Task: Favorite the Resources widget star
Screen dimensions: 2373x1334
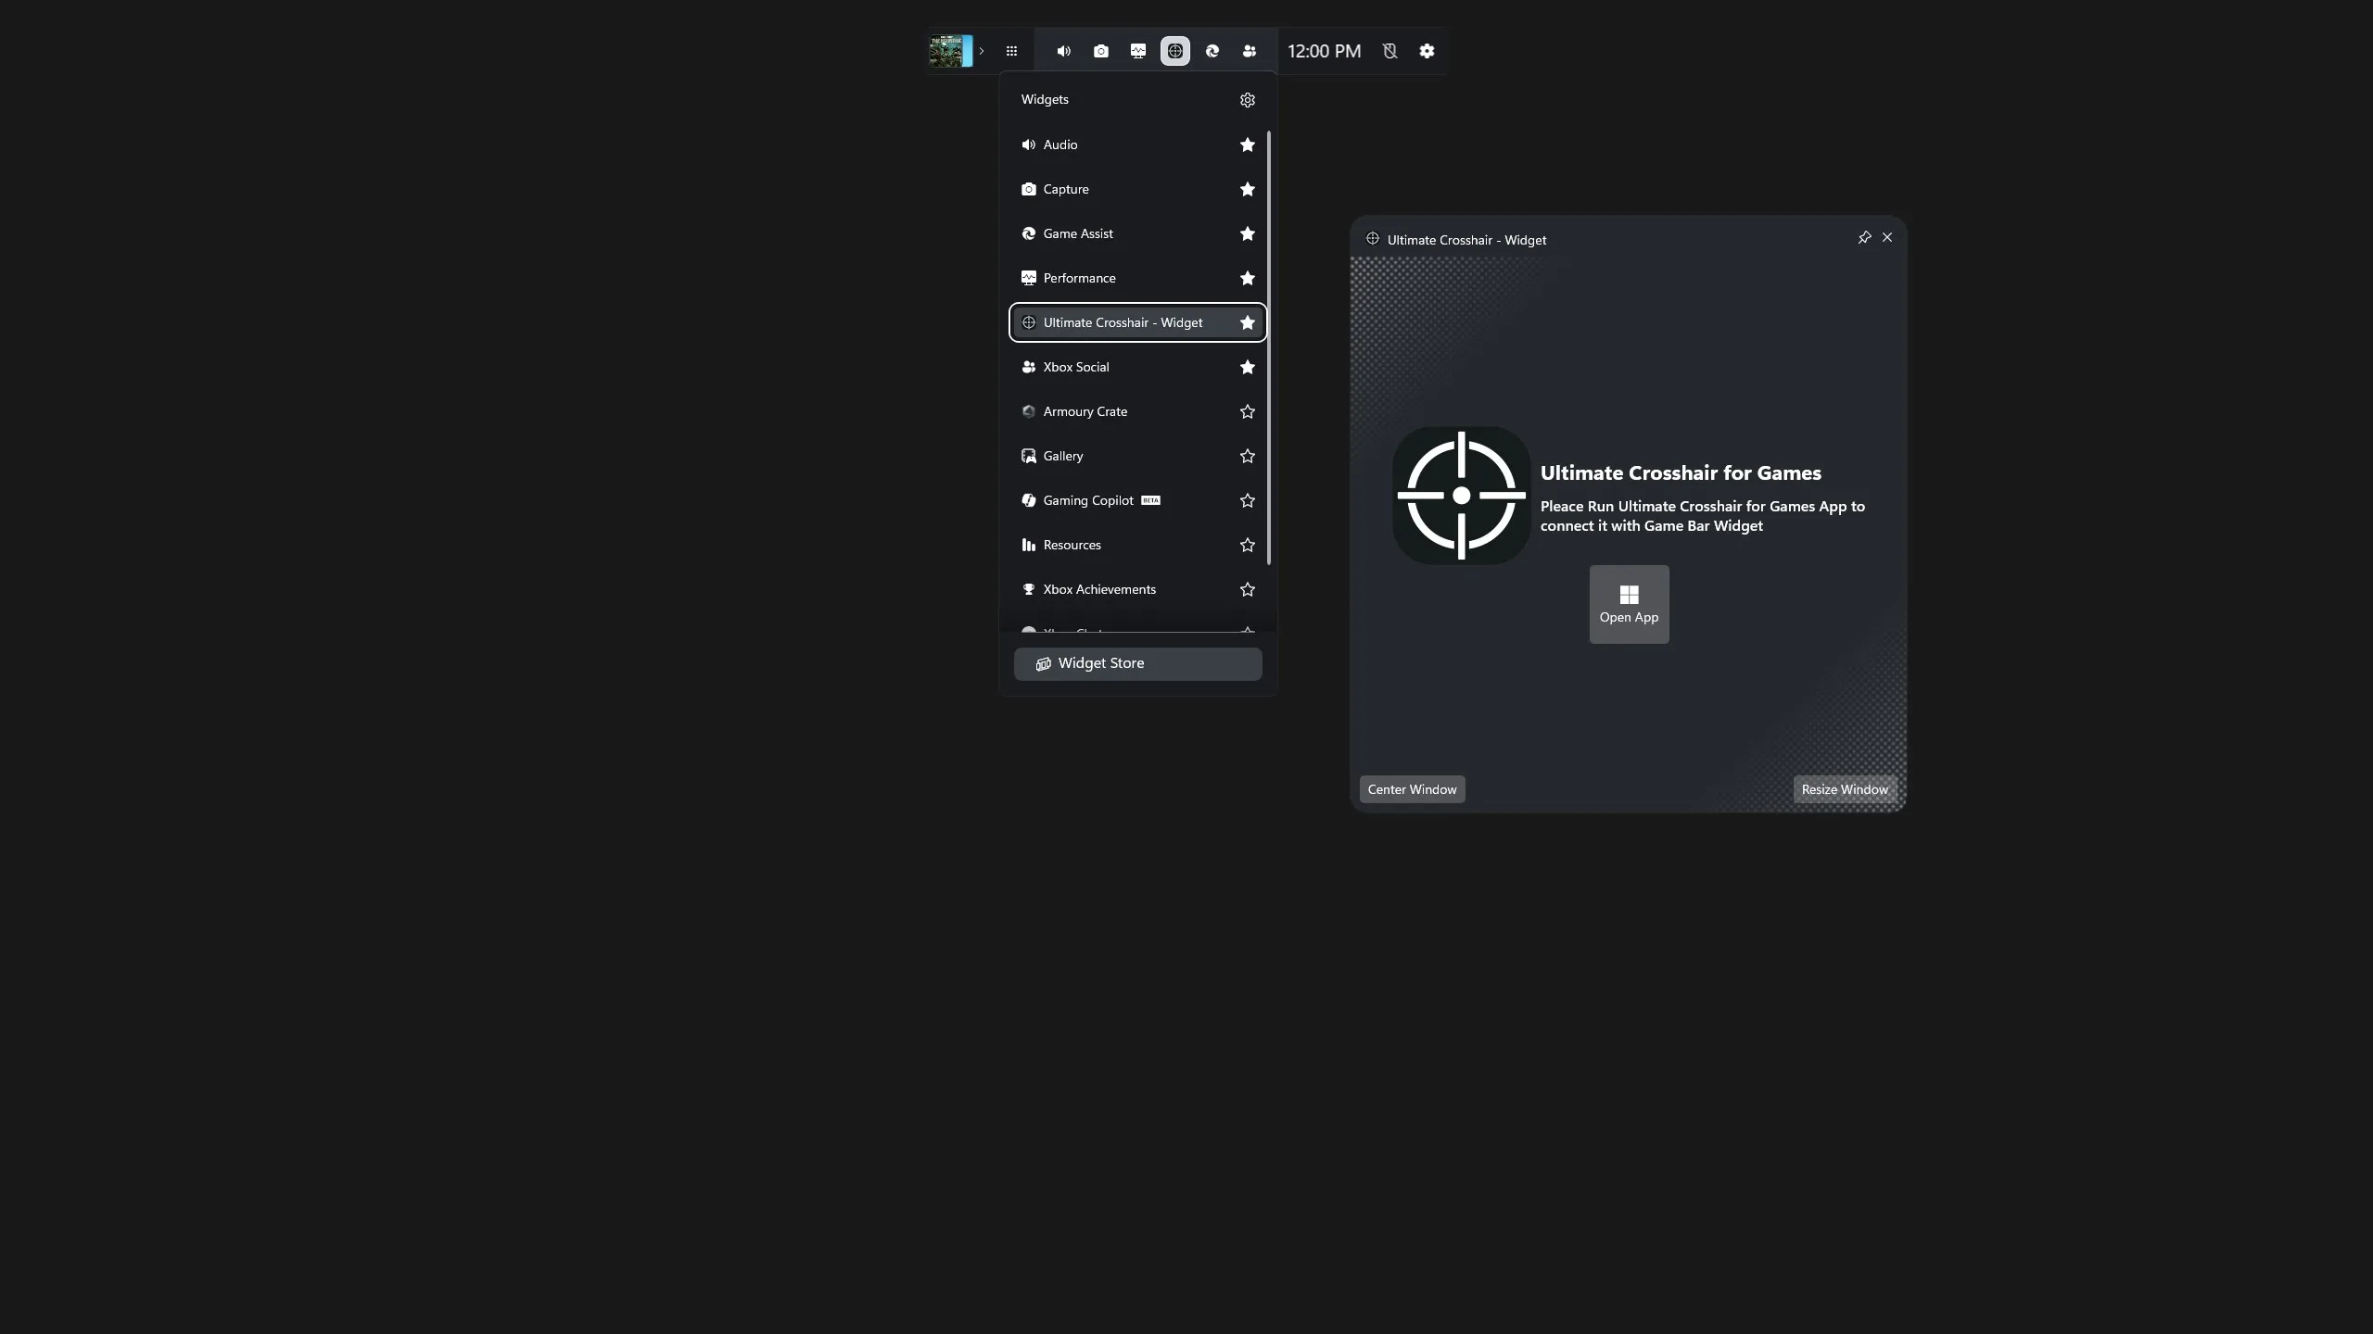Action: 1247,545
